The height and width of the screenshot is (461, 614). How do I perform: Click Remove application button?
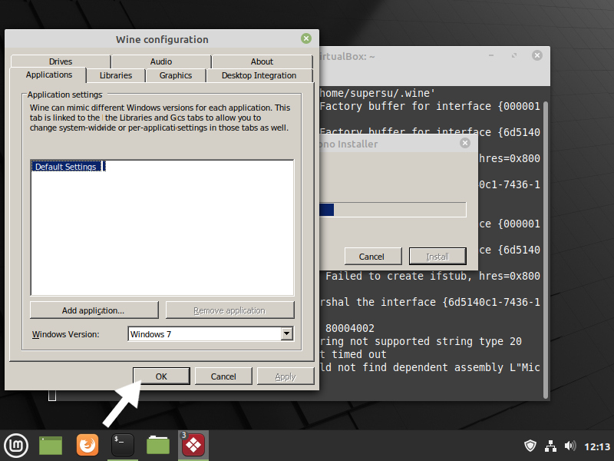(229, 310)
